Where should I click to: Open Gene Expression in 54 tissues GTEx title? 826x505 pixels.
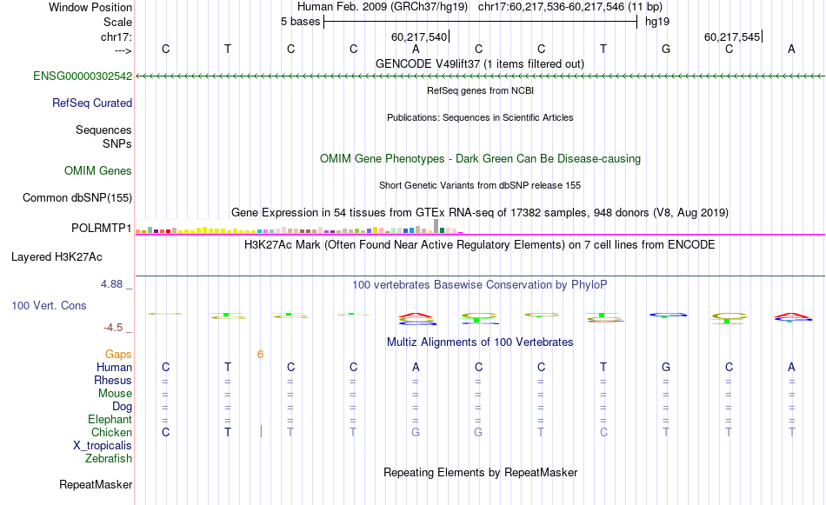click(480, 212)
